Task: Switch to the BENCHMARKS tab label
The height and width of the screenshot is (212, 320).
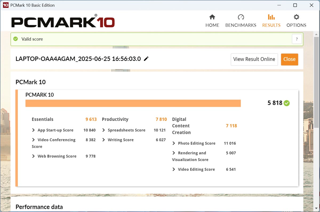Action: tap(241, 25)
